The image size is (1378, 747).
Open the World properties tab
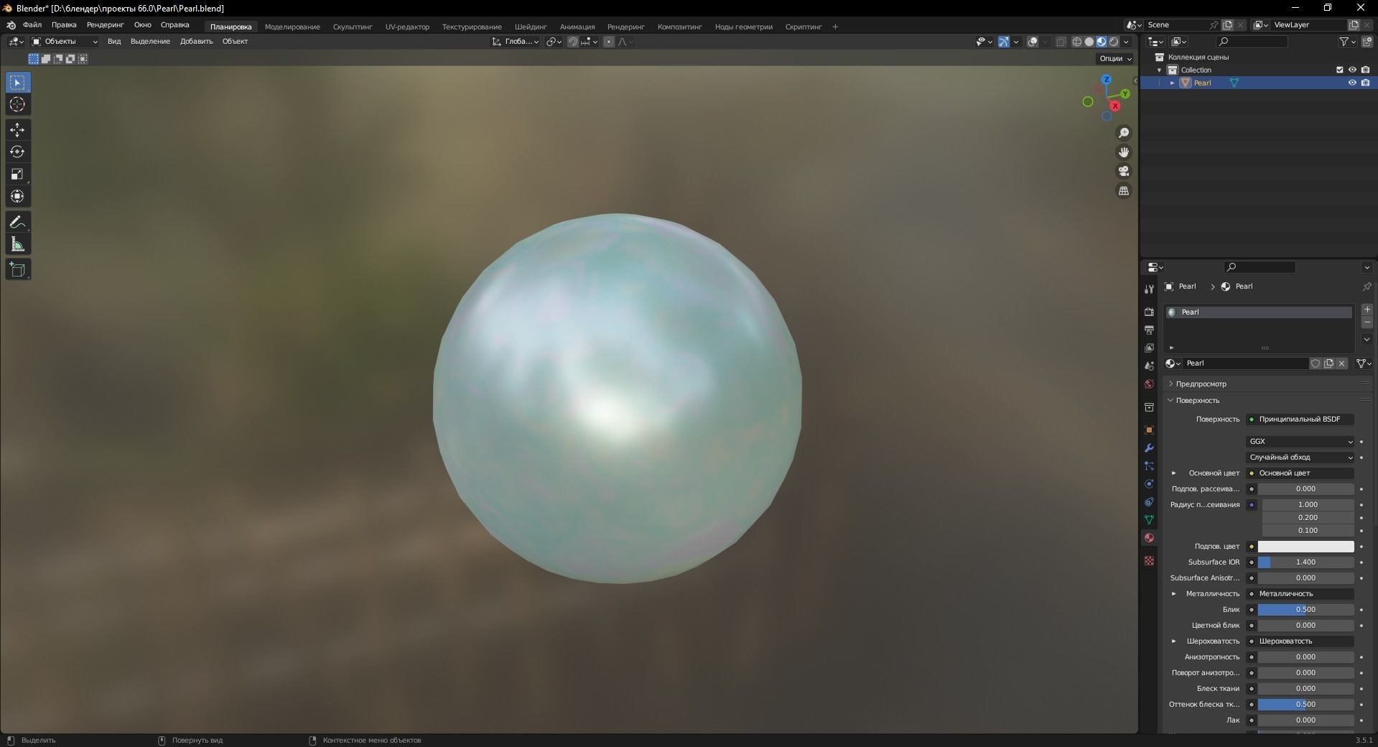point(1149,384)
